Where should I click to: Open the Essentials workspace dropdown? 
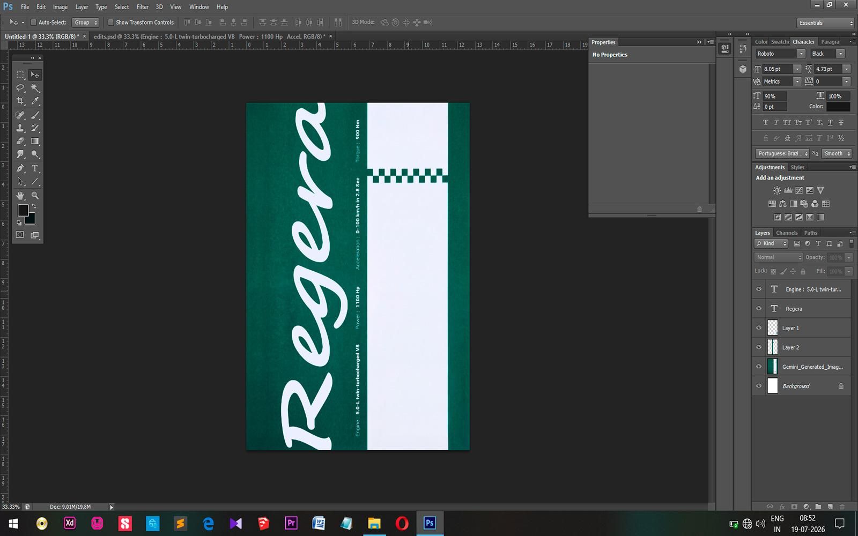point(825,23)
